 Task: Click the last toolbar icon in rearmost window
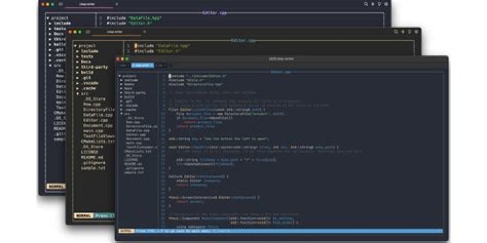point(386,4)
